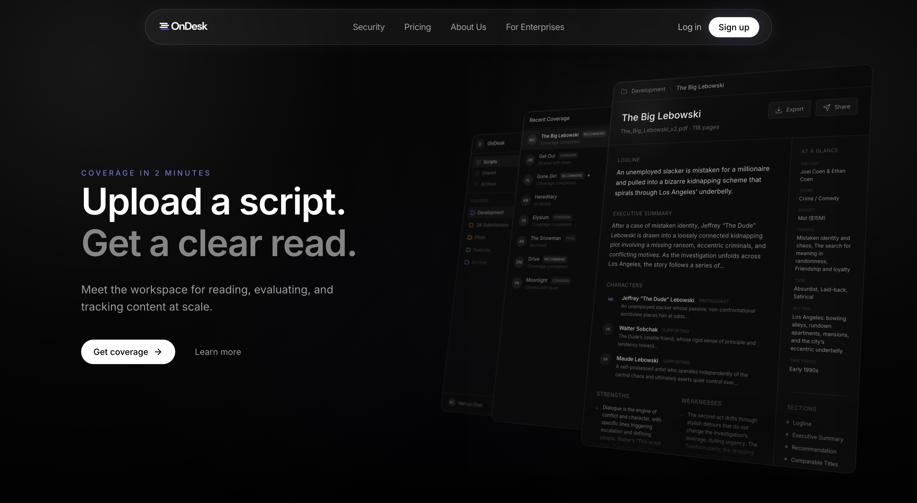This screenshot has height=503, width=917.
Task: Click the AR avatar next to The Snowman
Action: point(521,241)
